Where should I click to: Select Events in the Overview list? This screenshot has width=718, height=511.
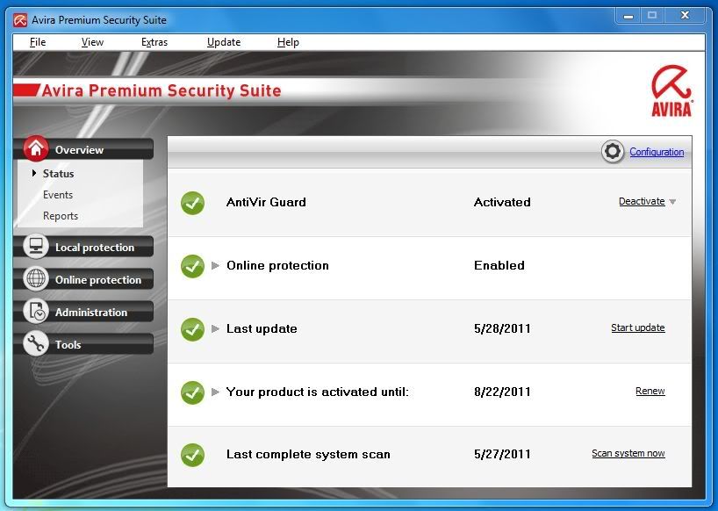tap(58, 195)
